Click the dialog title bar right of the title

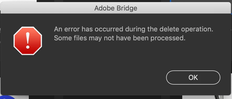pyautogui.click(x=184, y=8)
